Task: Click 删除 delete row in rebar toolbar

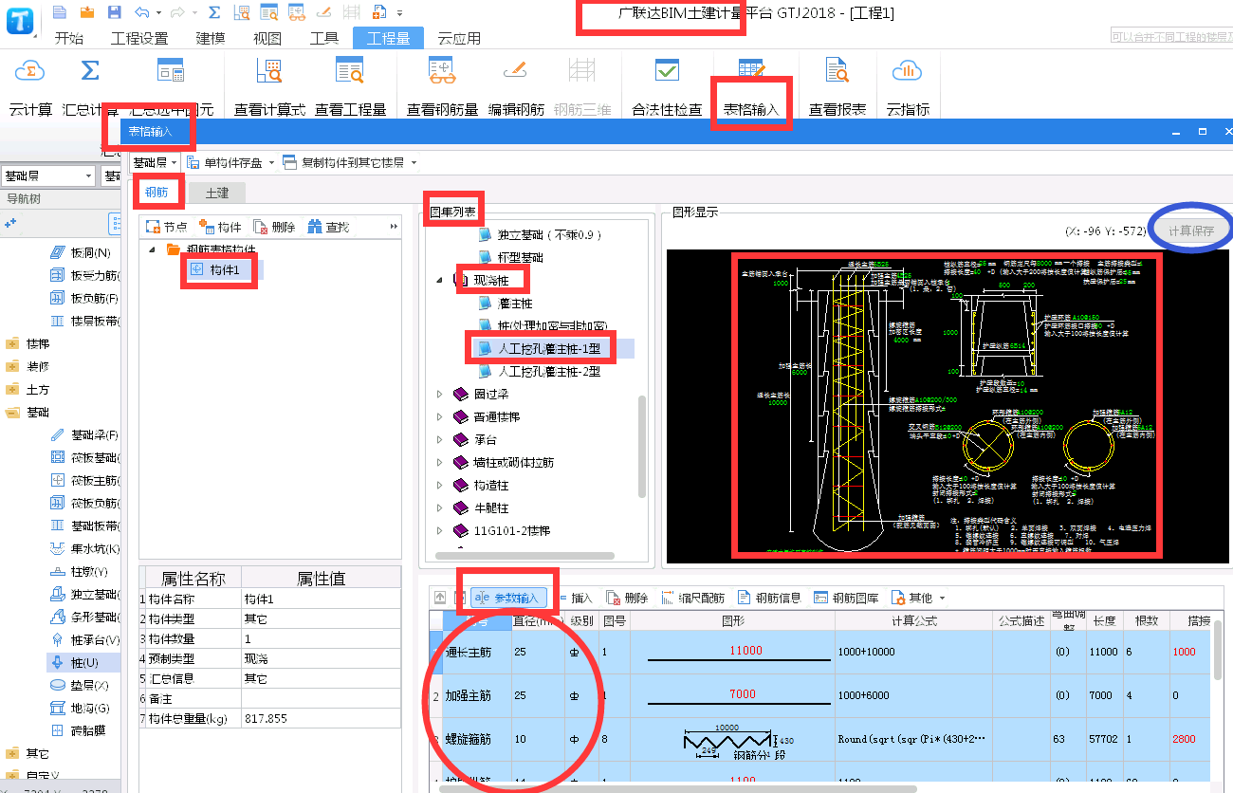Action: (627, 598)
